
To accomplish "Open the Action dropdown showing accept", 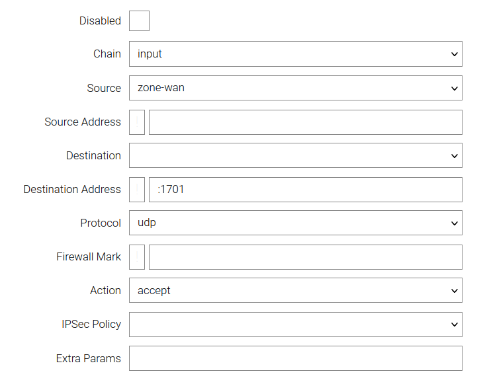I will click(295, 291).
